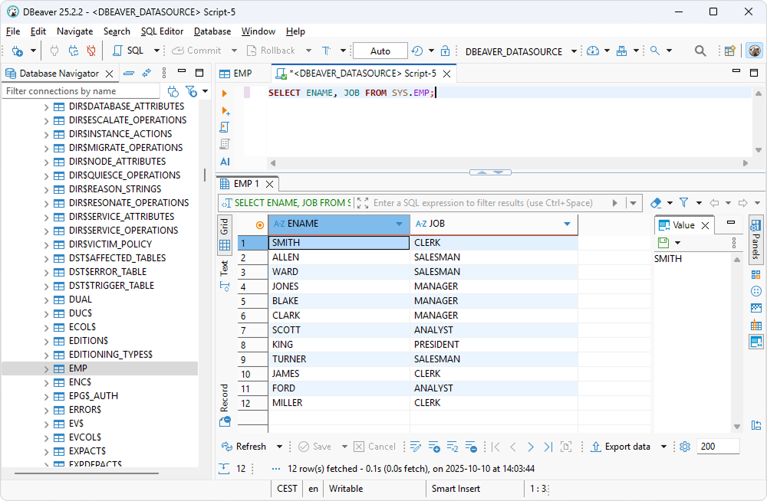Add a new row using the green plus icon
767x501 pixels.
[433, 446]
